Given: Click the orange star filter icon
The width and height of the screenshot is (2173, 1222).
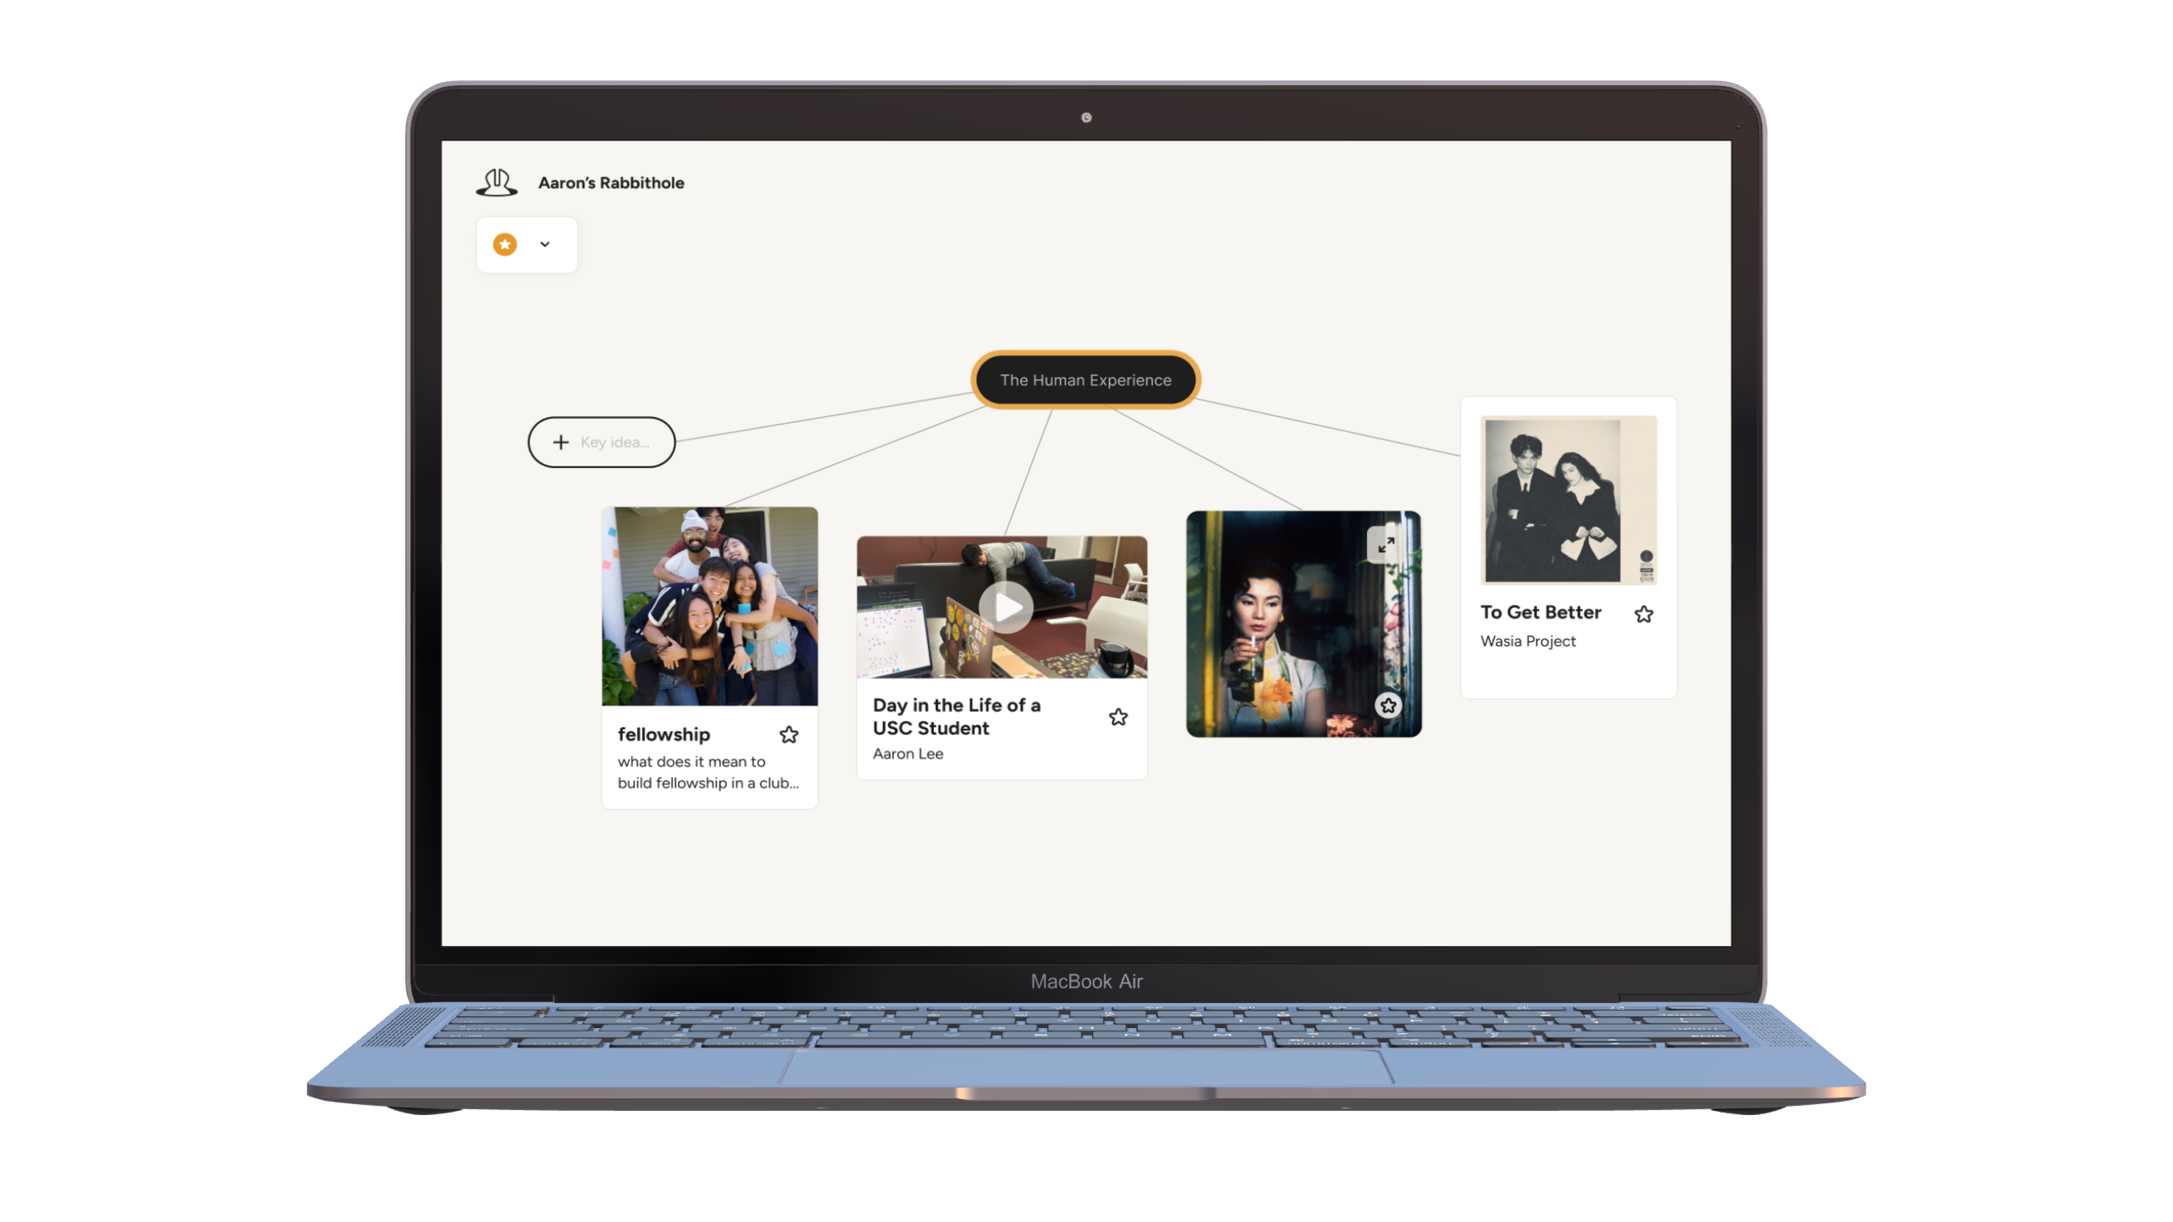Looking at the screenshot, I should pyautogui.click(x=505, y=245).
